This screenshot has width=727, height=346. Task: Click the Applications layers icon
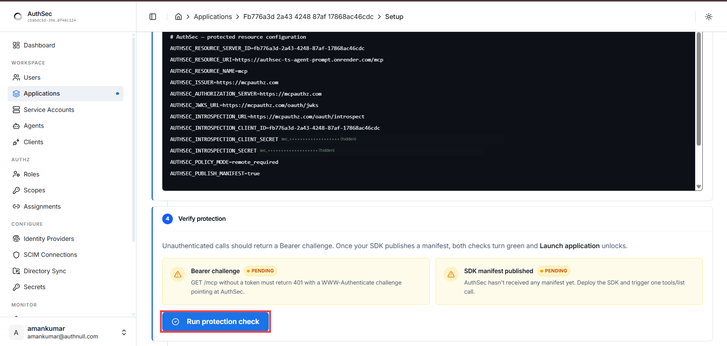tap(16, 94)
